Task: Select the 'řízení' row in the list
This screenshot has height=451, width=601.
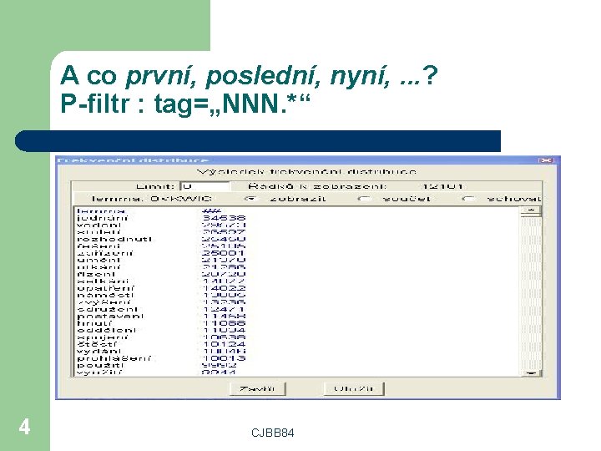Action: 161,274
